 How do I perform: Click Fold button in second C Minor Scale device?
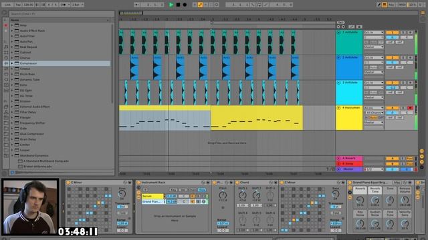click(x=336, y=213)
